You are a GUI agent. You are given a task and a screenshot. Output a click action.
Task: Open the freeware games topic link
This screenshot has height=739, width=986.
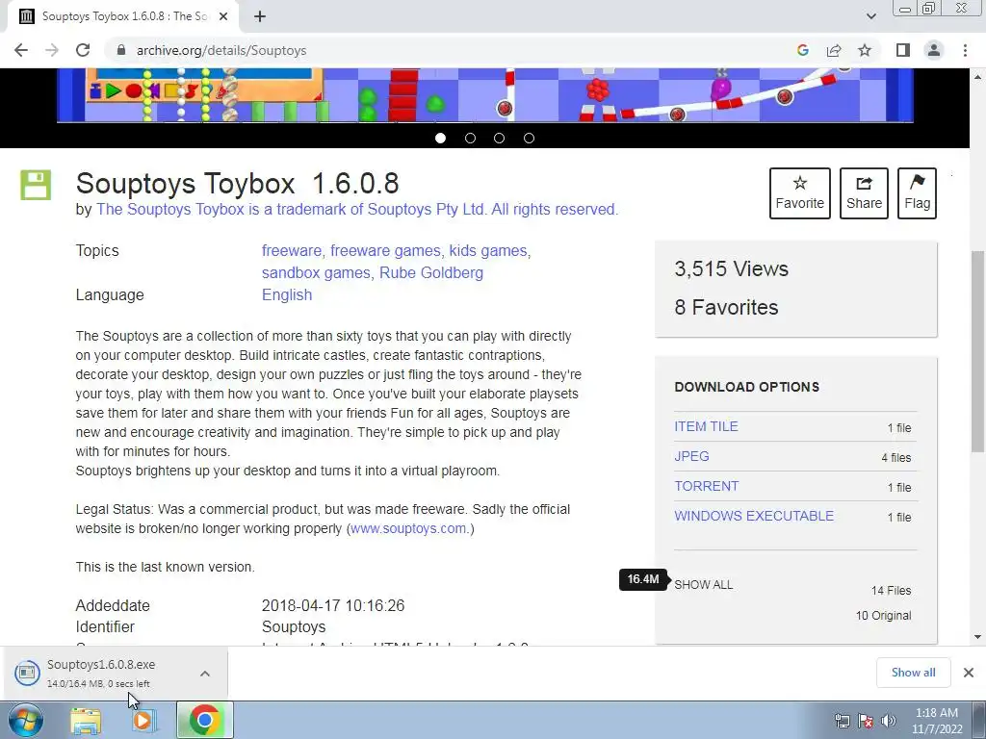point(385,251)
